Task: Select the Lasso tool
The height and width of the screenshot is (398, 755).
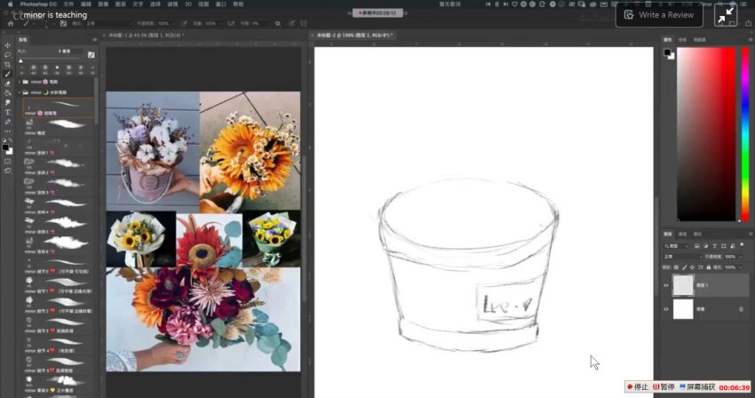Action: click(7, 55)
